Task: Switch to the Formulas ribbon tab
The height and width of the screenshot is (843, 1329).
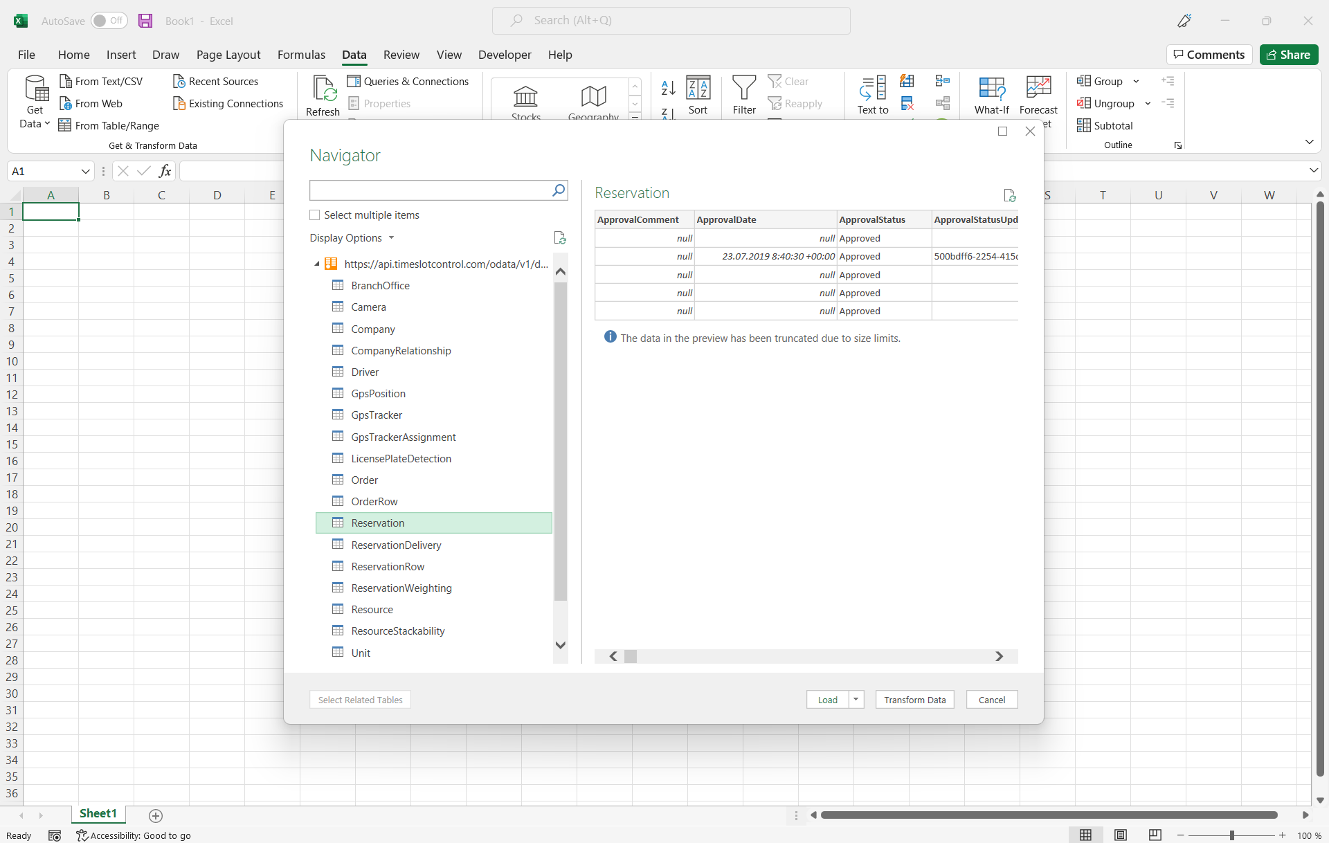Action: [301, 55]
